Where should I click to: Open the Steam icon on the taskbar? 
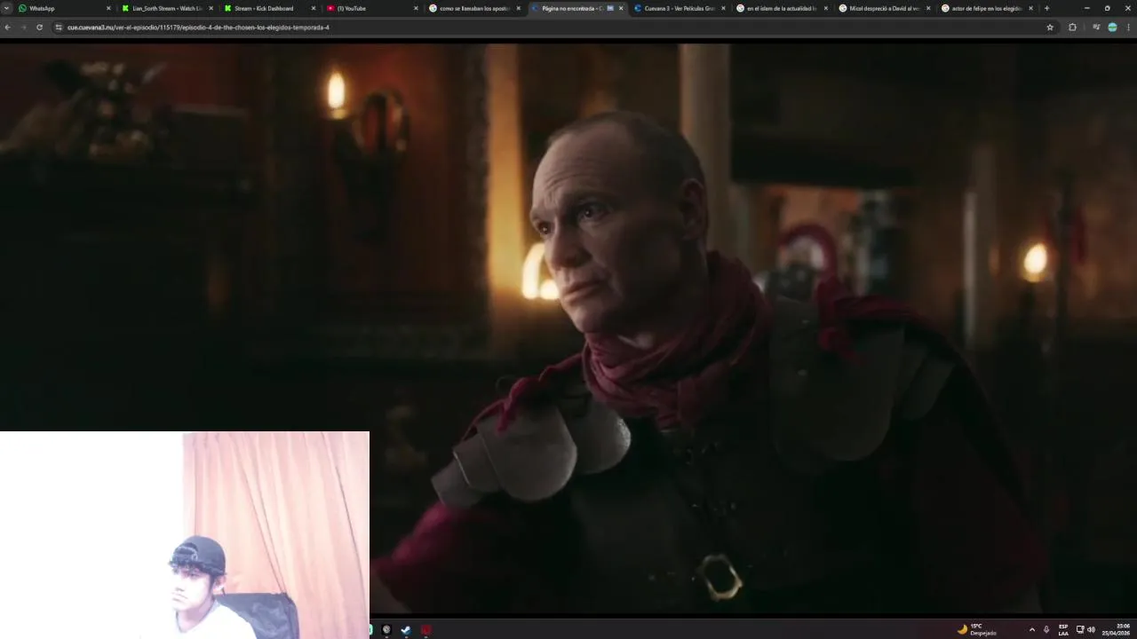(x=406, y=630)
